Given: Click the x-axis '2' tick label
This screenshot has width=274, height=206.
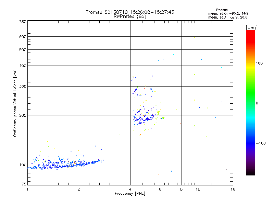Looking at the screenshot, I should point(79,190).
